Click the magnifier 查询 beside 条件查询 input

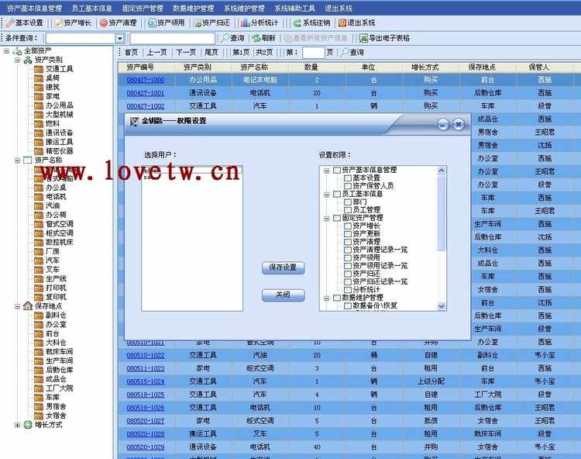click(x=225, y=38)
